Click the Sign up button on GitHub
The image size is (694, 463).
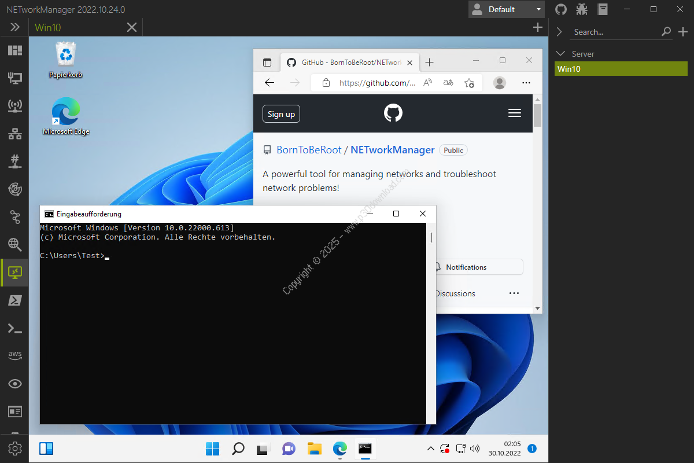tap(281, 114)
